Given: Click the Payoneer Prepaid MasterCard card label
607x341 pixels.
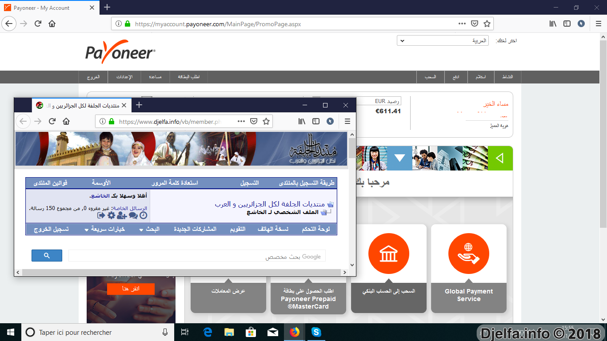Looking at the screenshot, I should point(308,299).
